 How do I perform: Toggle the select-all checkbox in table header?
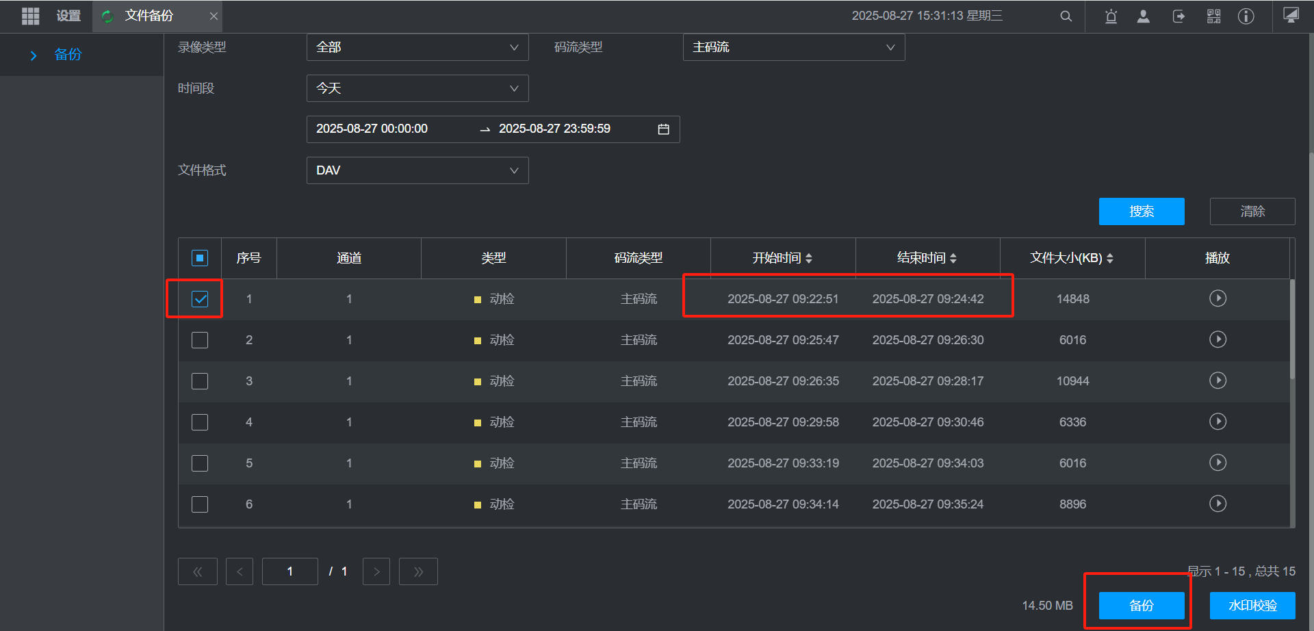pyautogui.click(x=200, y=258)
